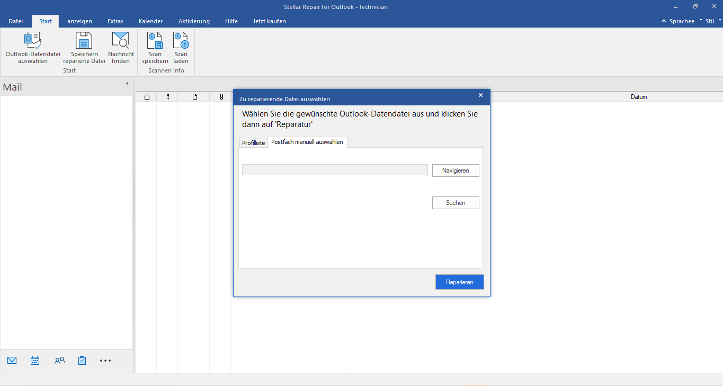Sort messages by the paperclip attachment column
The height and width of the screenshot is (386, 723).
point(221,97)
